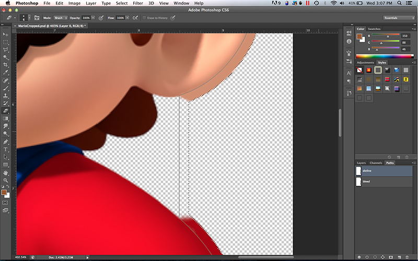Enable Erase to History checkbox

(x=144, y=18)
